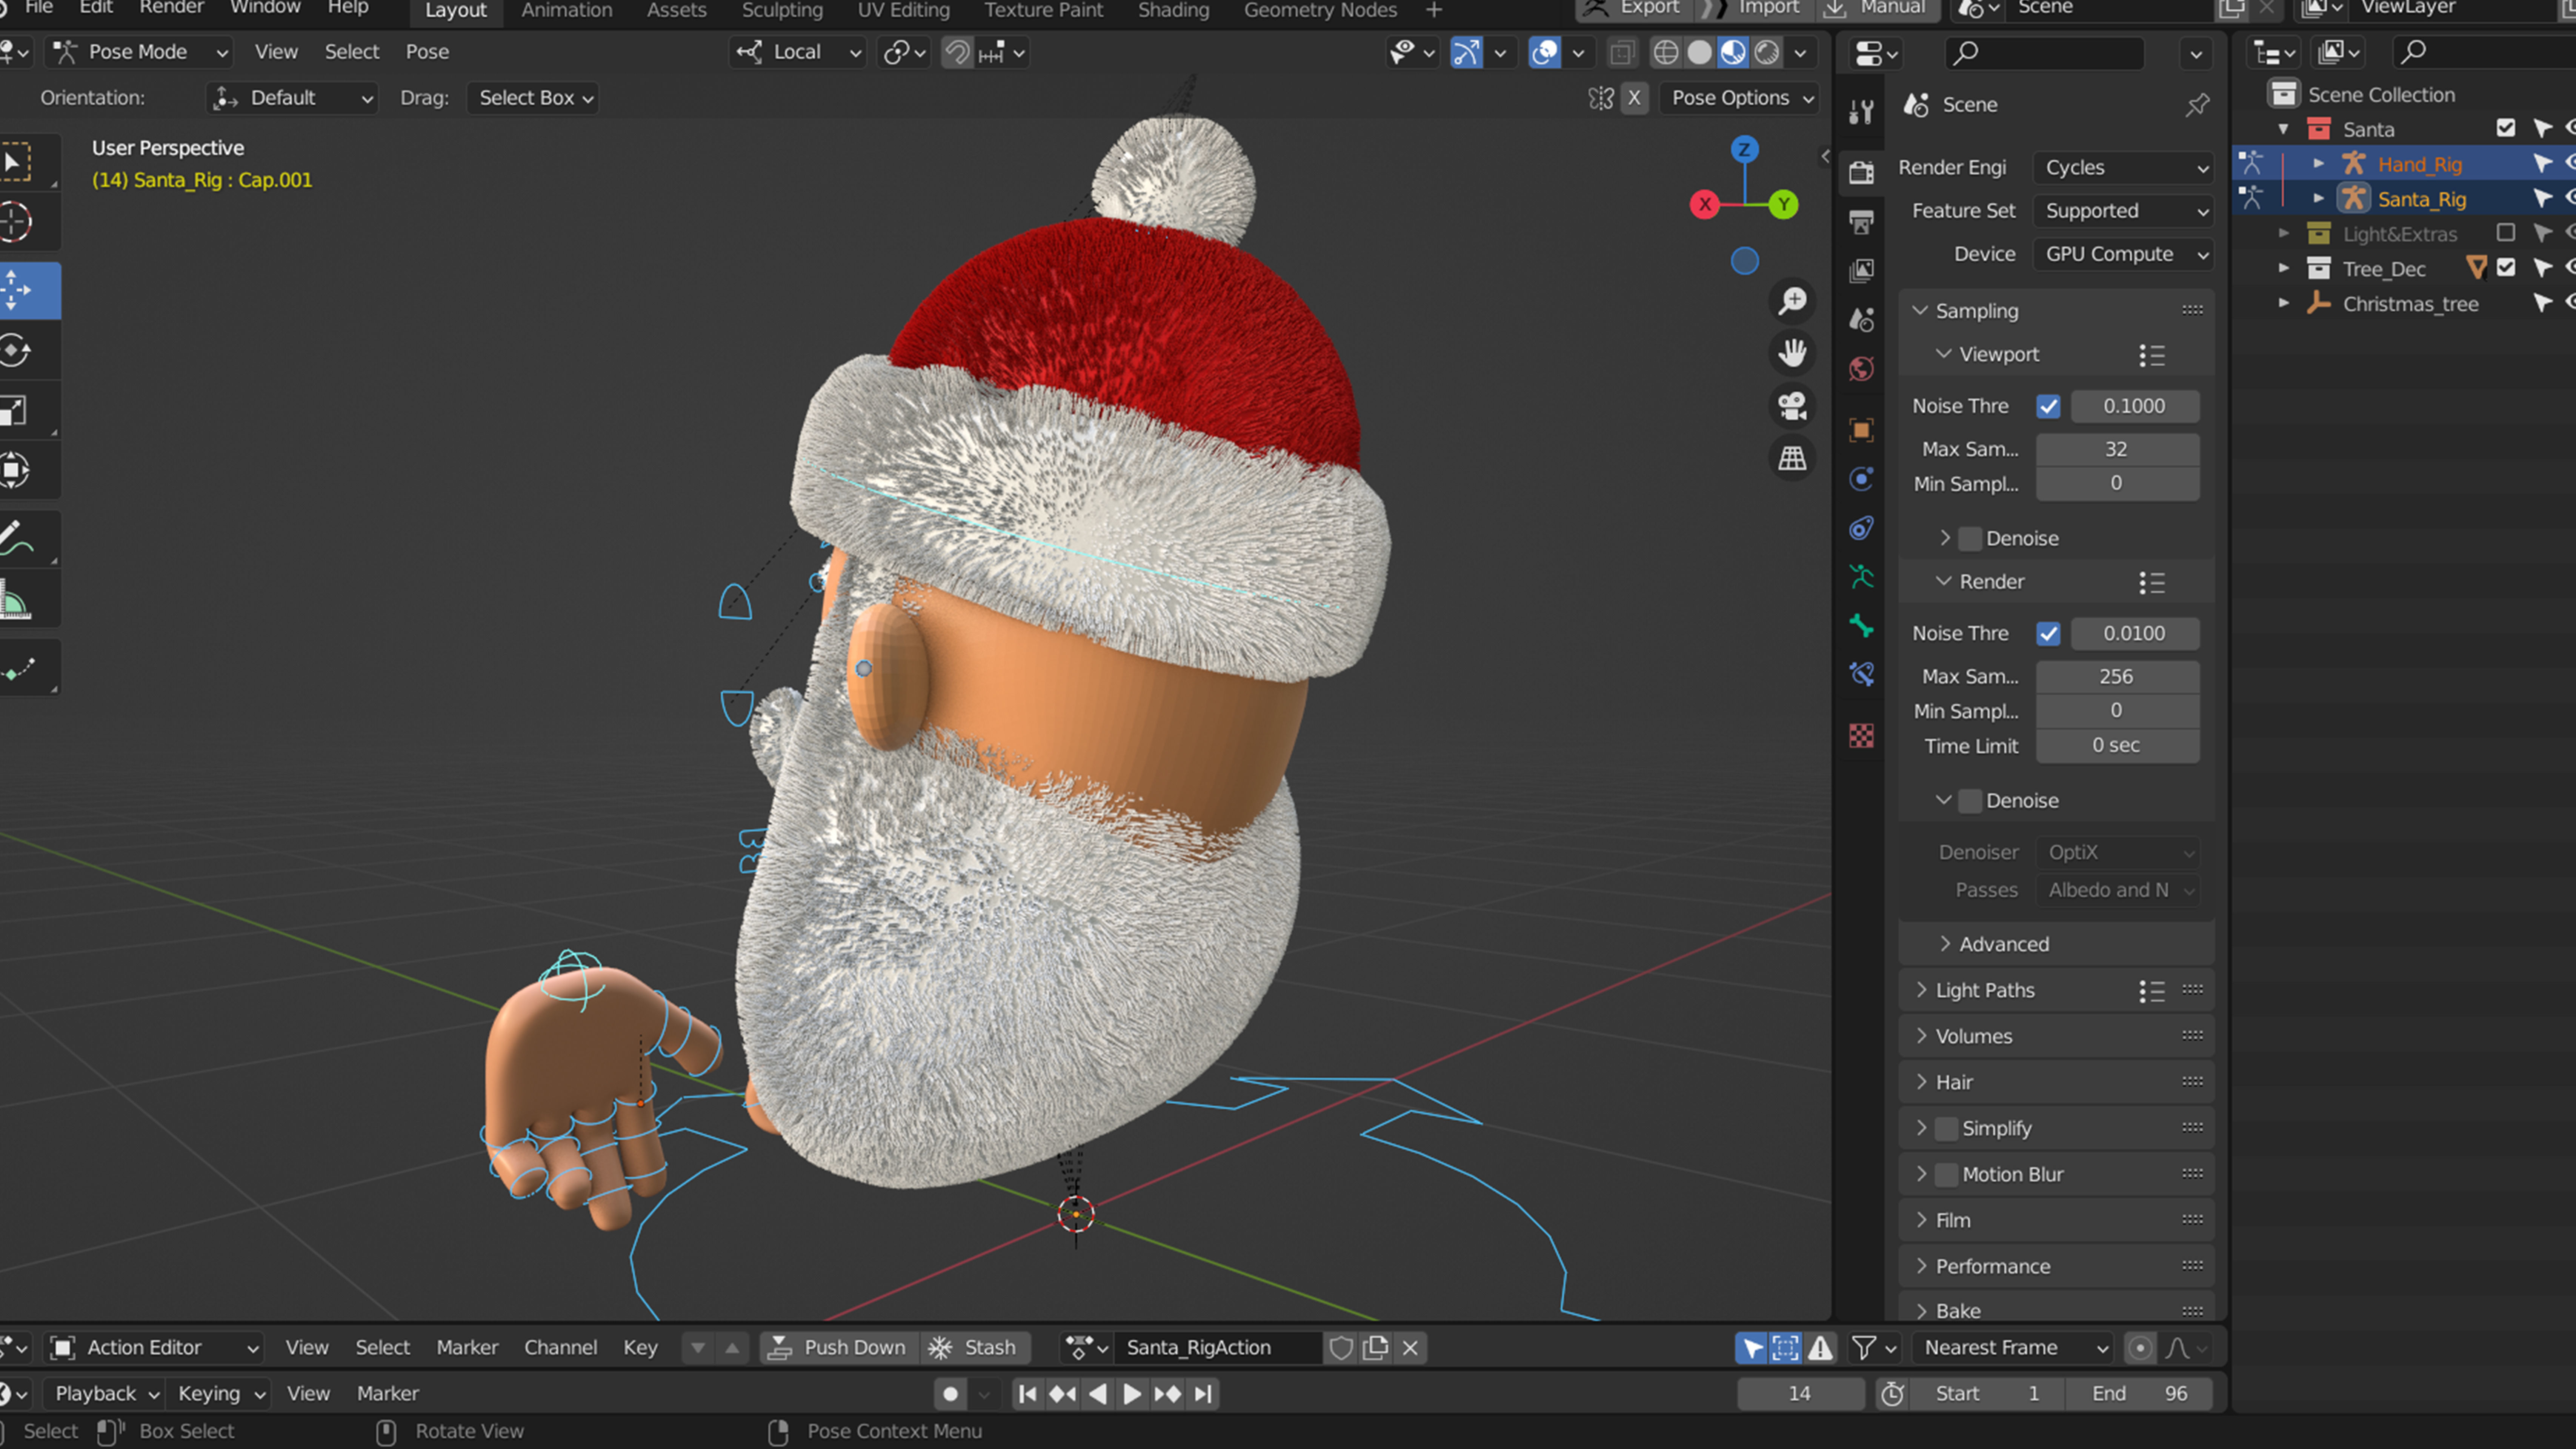Open Render properties tab icon
This screenshot has height=1449, width=2576.
[1861, 172]
